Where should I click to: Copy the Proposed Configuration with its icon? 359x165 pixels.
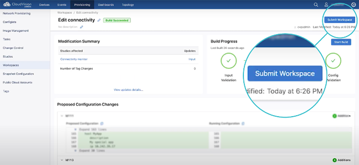point(102,123)
